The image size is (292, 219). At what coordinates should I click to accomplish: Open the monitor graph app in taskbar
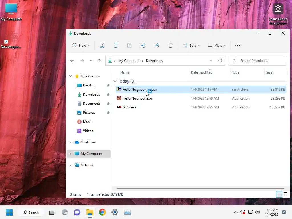pos(127,212)
